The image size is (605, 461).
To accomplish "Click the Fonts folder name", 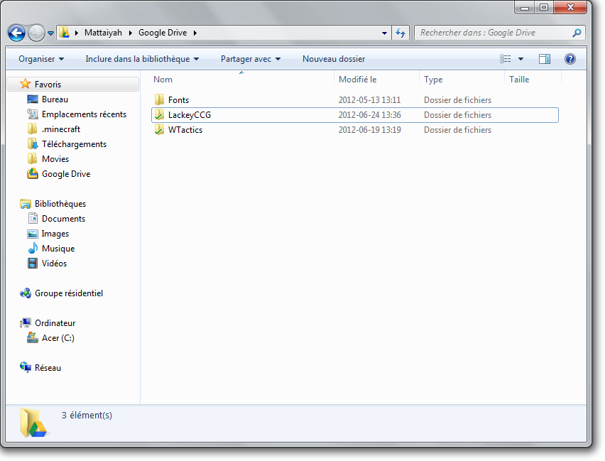I will click(x=178, y=100).
